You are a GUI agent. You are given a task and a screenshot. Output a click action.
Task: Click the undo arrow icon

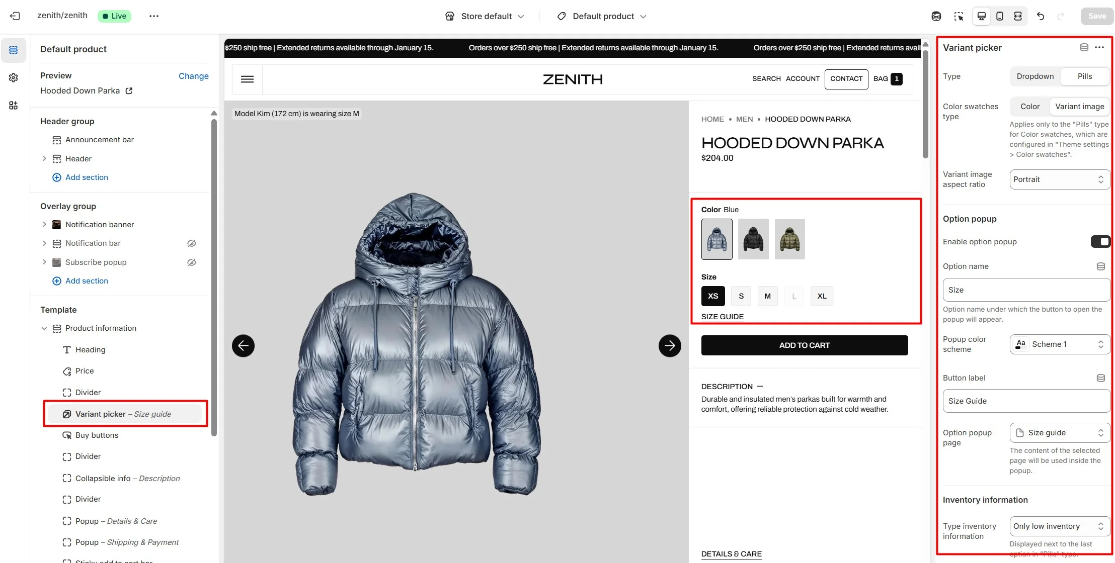(x=1041, y=16)
